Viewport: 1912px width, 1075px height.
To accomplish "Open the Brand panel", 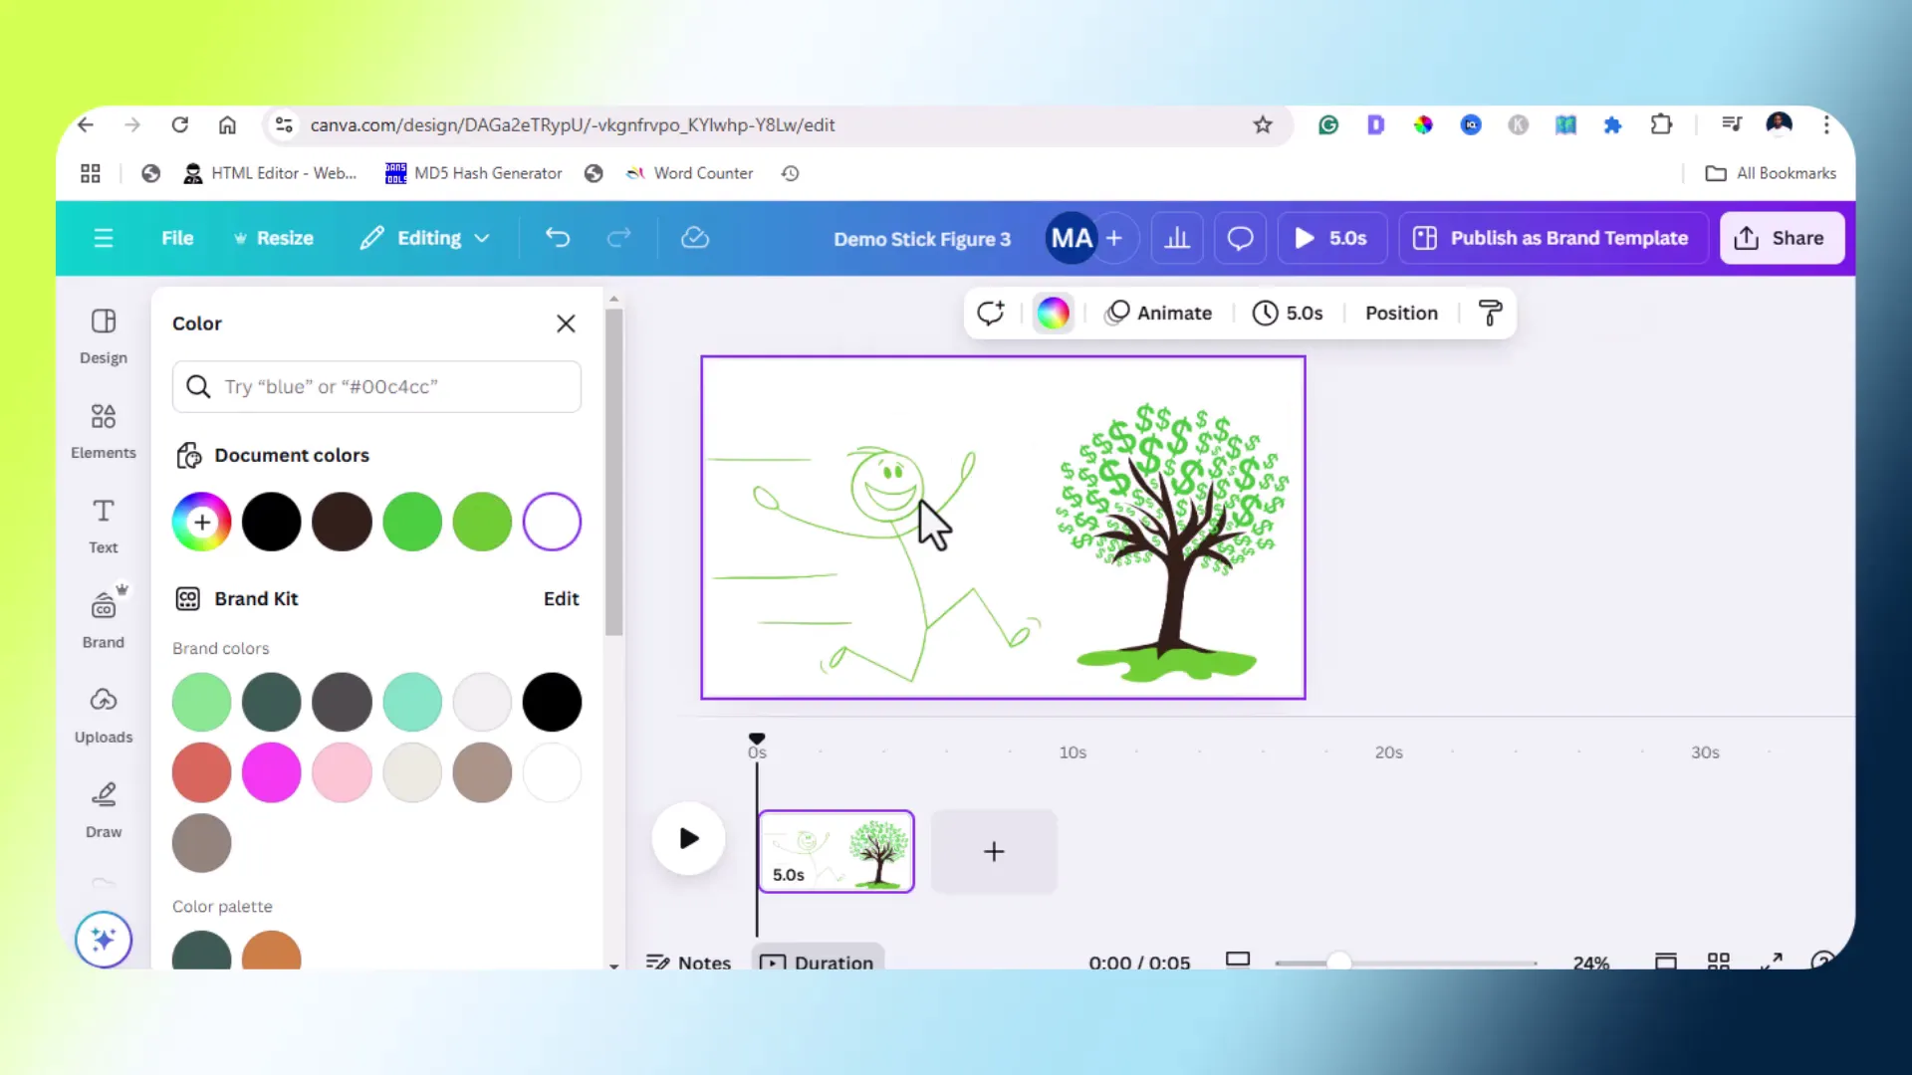I will [104, 620].
